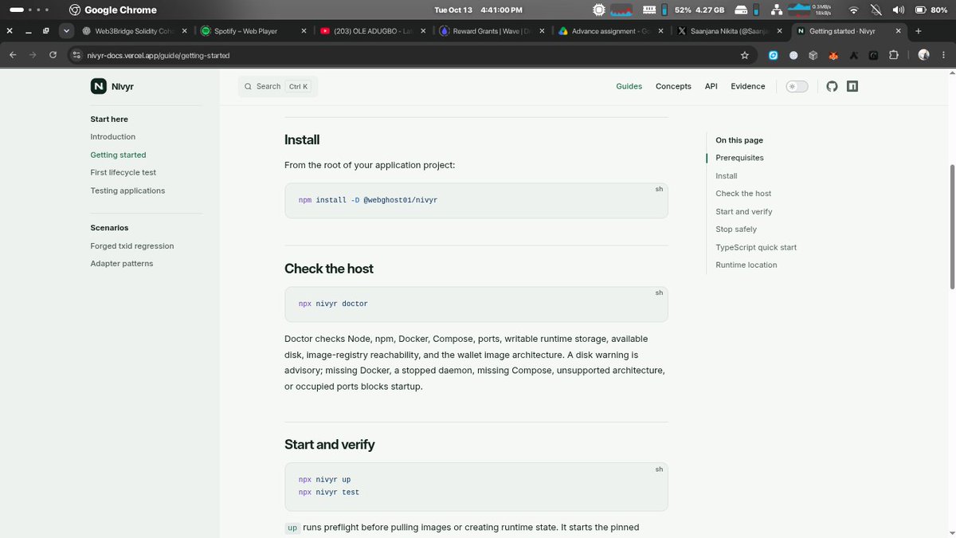Viewport: 956px width, 538px height.
Task: Open Chrome three-dot menu
Action: (943, 55)
